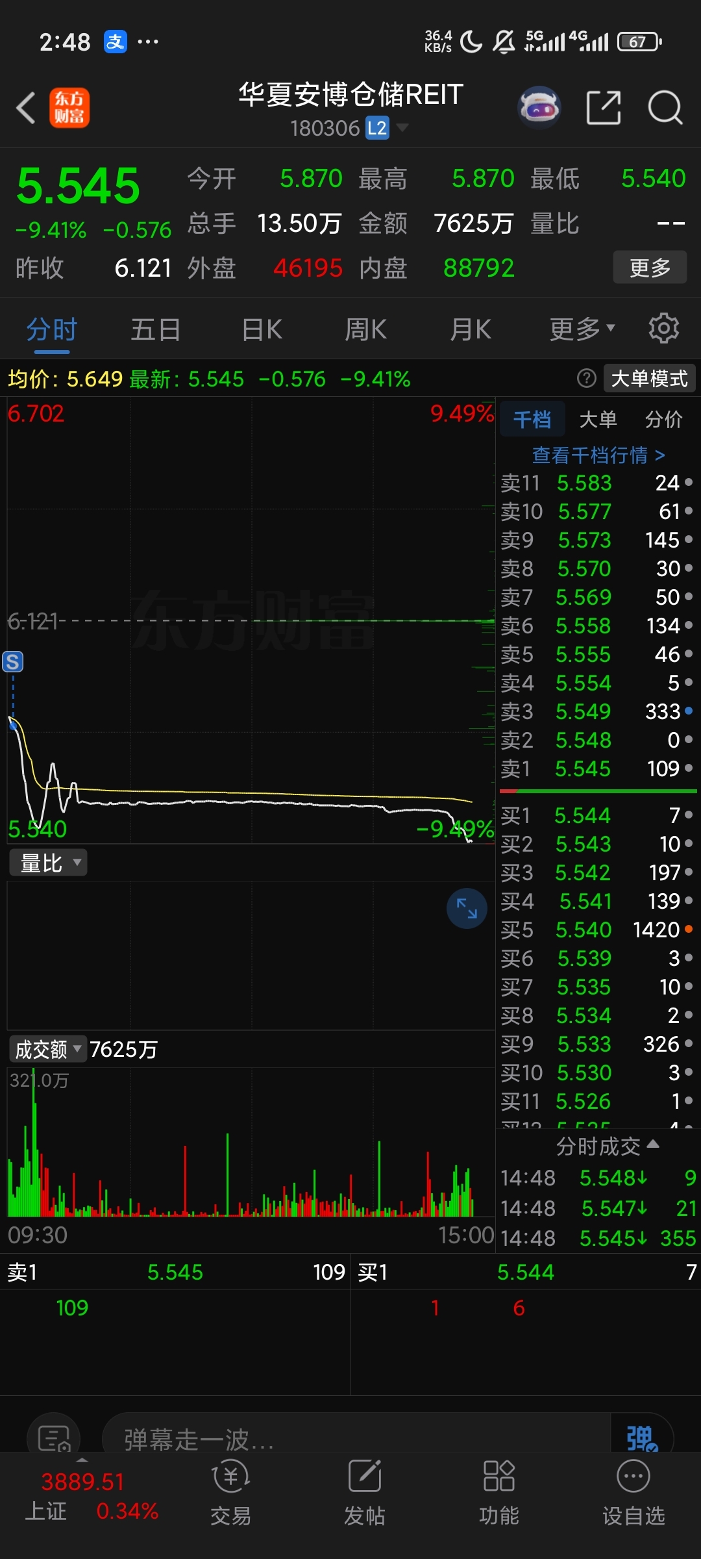The width and height of the screenshot is (701, 1559).
Task: Expand the stock code dropdown arrow
Action: coord(402,127)
